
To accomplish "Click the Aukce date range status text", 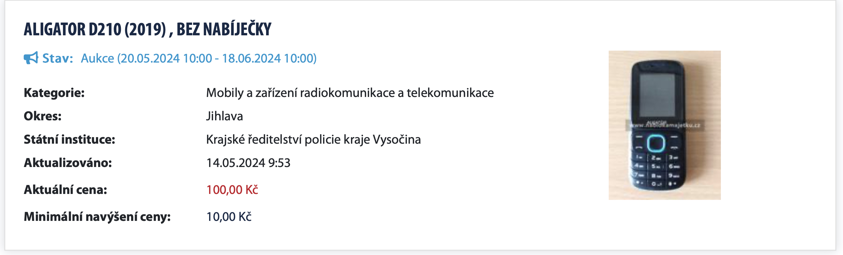I will [198, 58].
